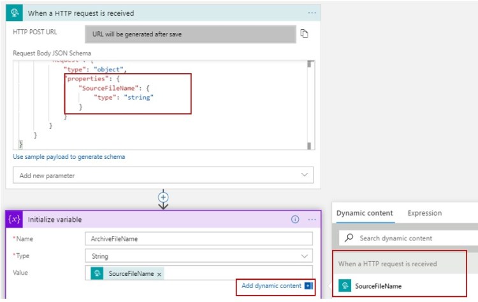Select the Dynamic content tab
Viewport: 478px width, 302px height.
click(365, 213)
